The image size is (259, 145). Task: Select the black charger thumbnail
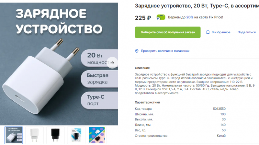[x=55, y=135]
